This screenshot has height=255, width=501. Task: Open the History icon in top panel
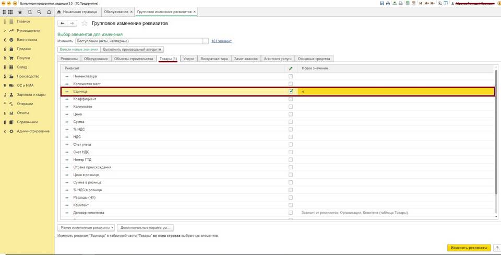tap(29, 11)
